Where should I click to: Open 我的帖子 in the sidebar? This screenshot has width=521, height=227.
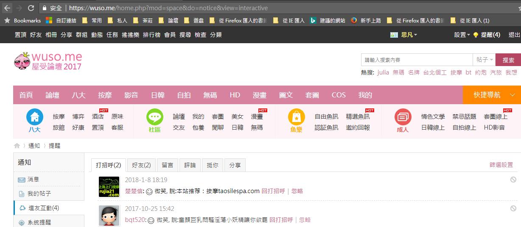39,194
